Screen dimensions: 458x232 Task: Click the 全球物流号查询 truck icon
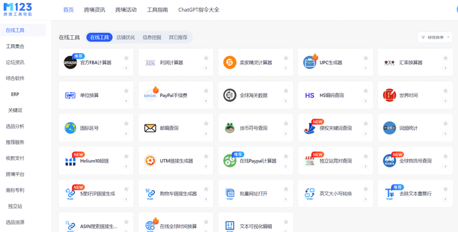(x=389, y=161)
